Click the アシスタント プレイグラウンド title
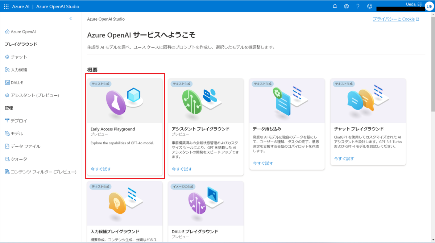The image size is (435, 243). (x=201, y=129)
